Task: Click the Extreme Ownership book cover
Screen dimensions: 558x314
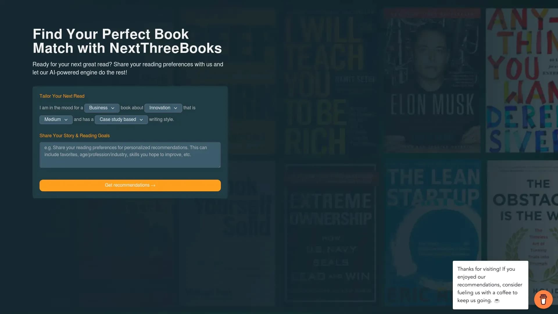Action: tap(331, 233)
